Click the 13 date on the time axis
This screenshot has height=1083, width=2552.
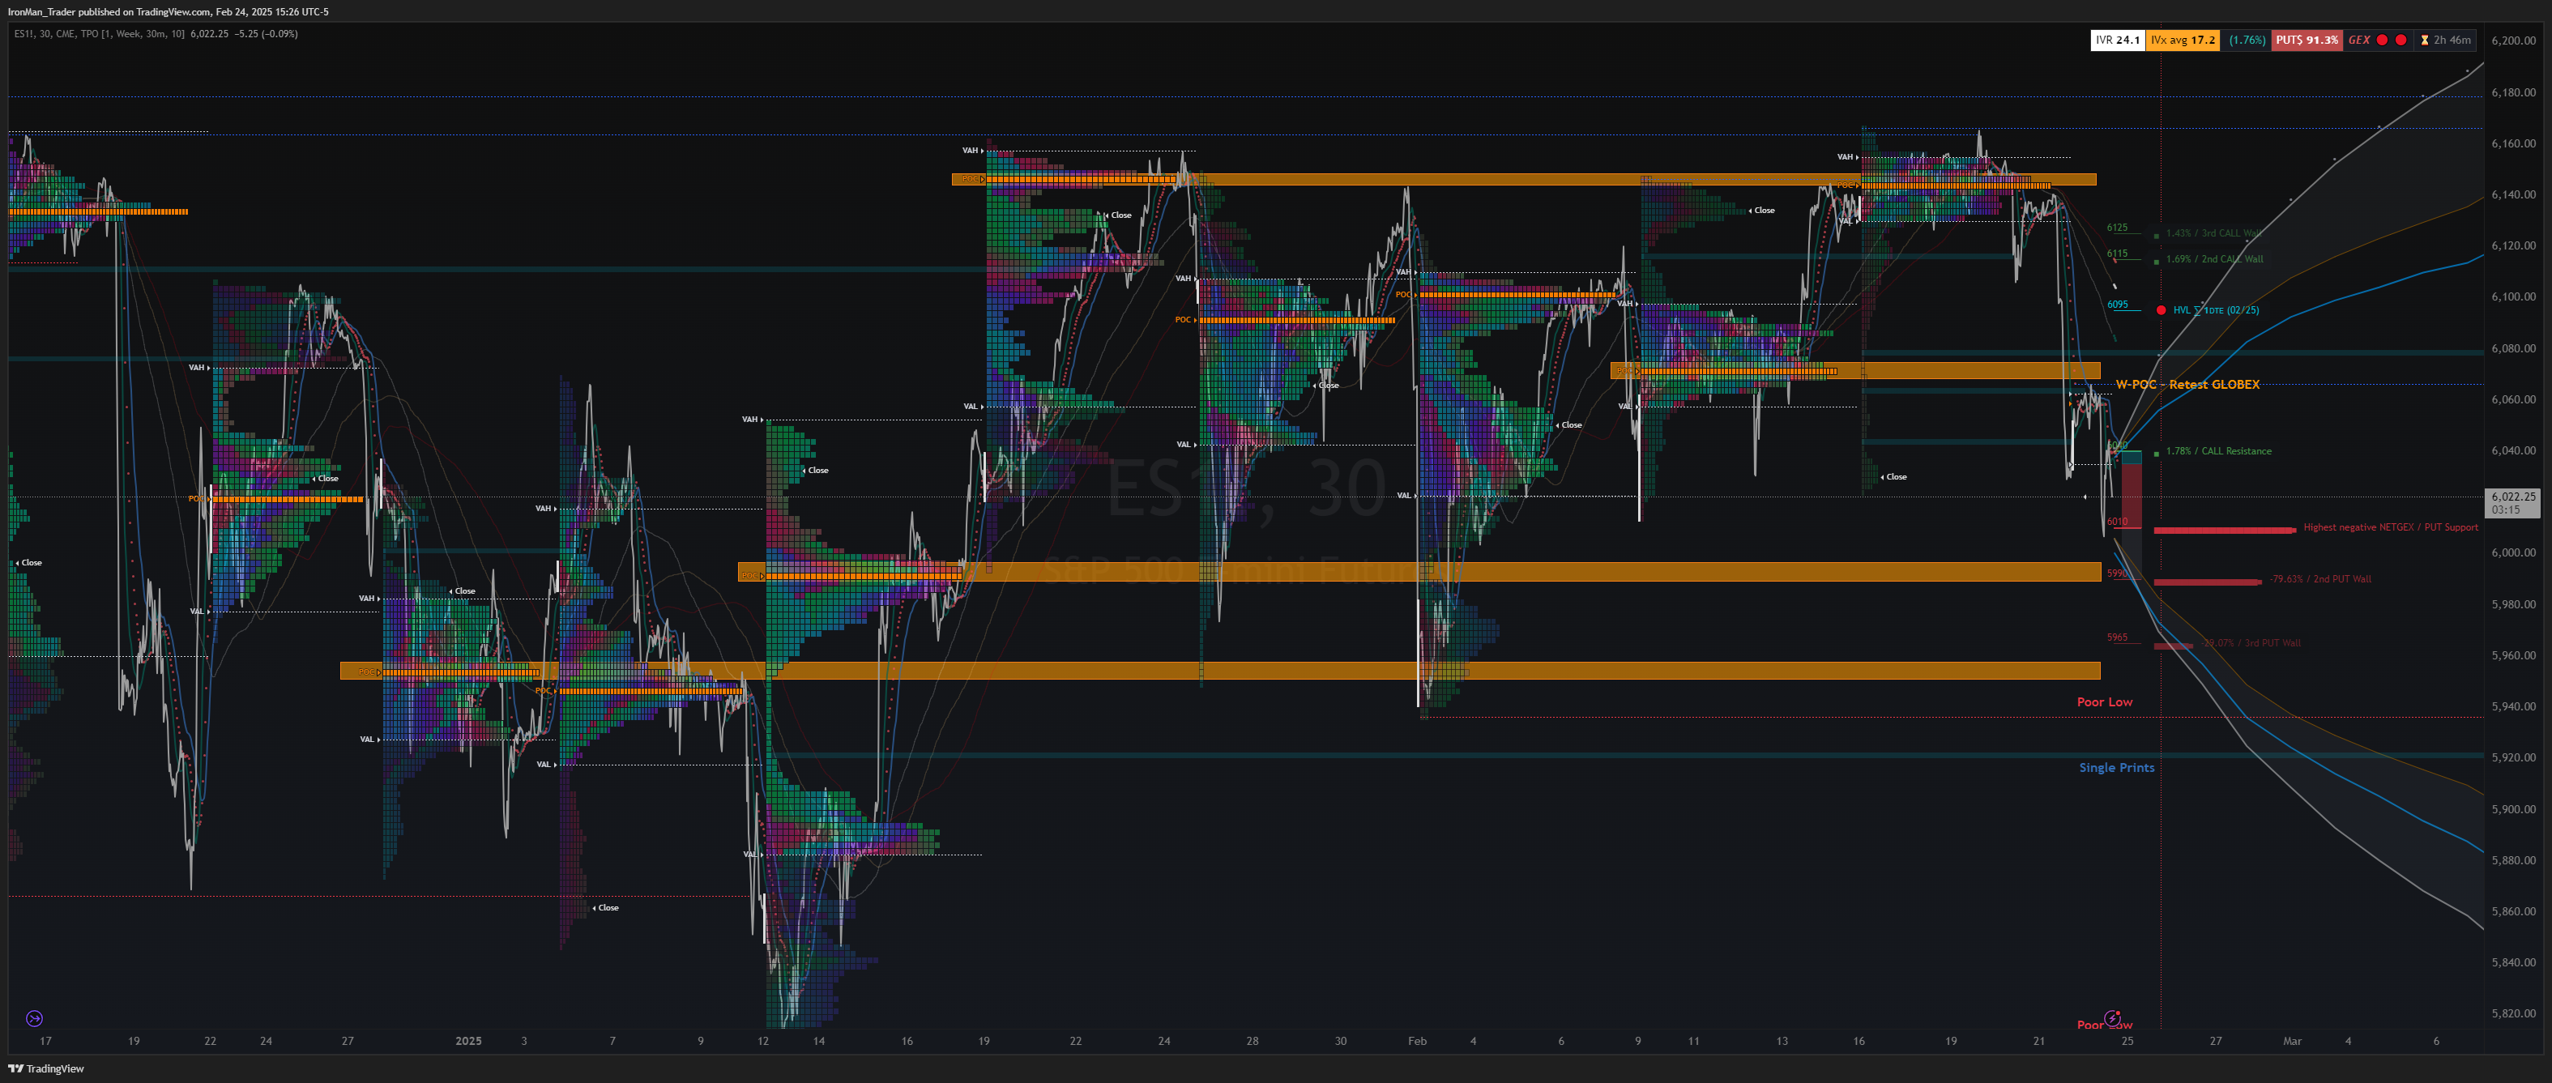[1782, 1040]
